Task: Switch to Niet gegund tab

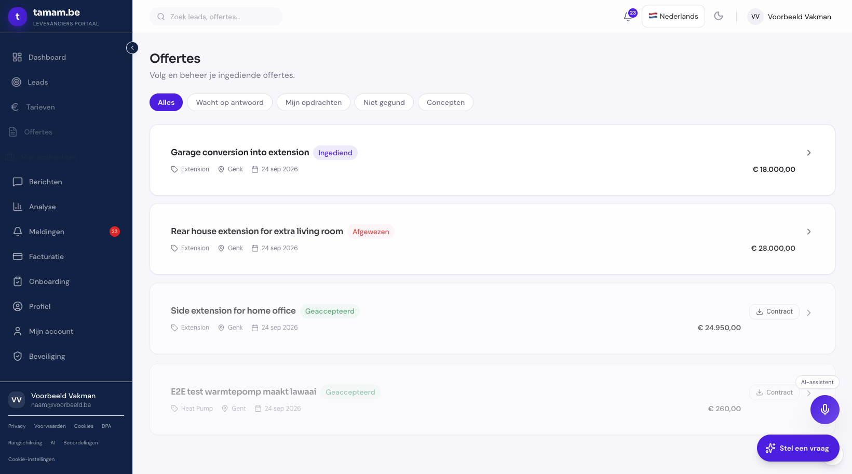Action: (384, 102)
